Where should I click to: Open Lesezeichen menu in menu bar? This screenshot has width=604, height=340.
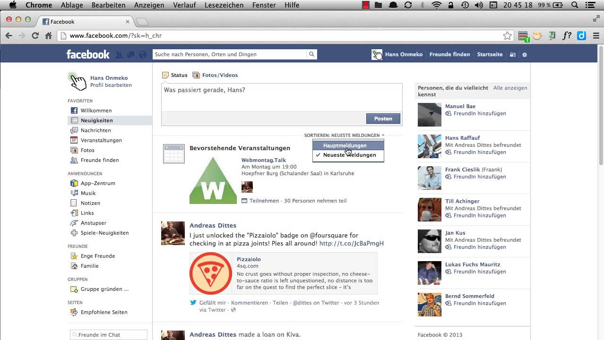(224, 5)
